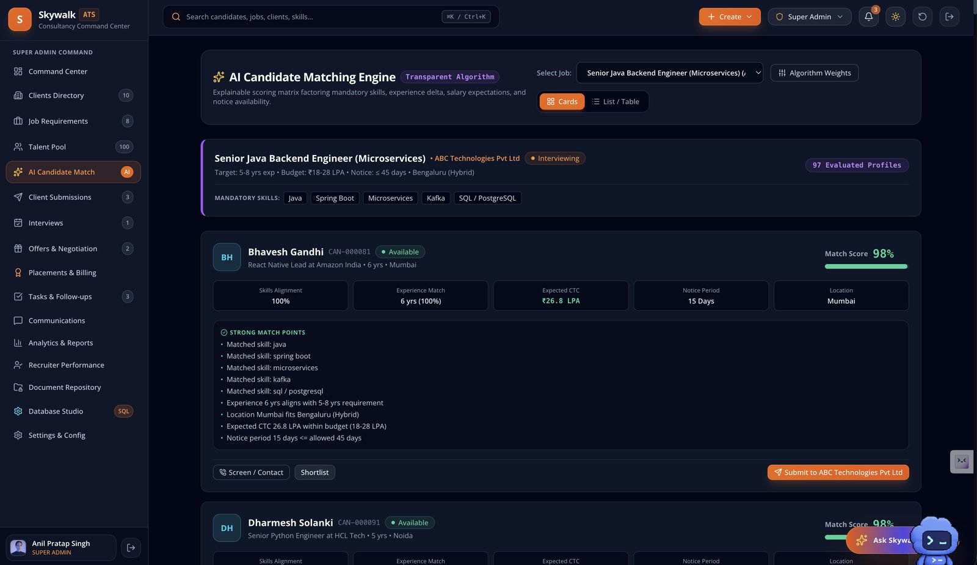Toggle light/dark theme sun icon
This screenshot has height=565, width=977.
(896, 16)
